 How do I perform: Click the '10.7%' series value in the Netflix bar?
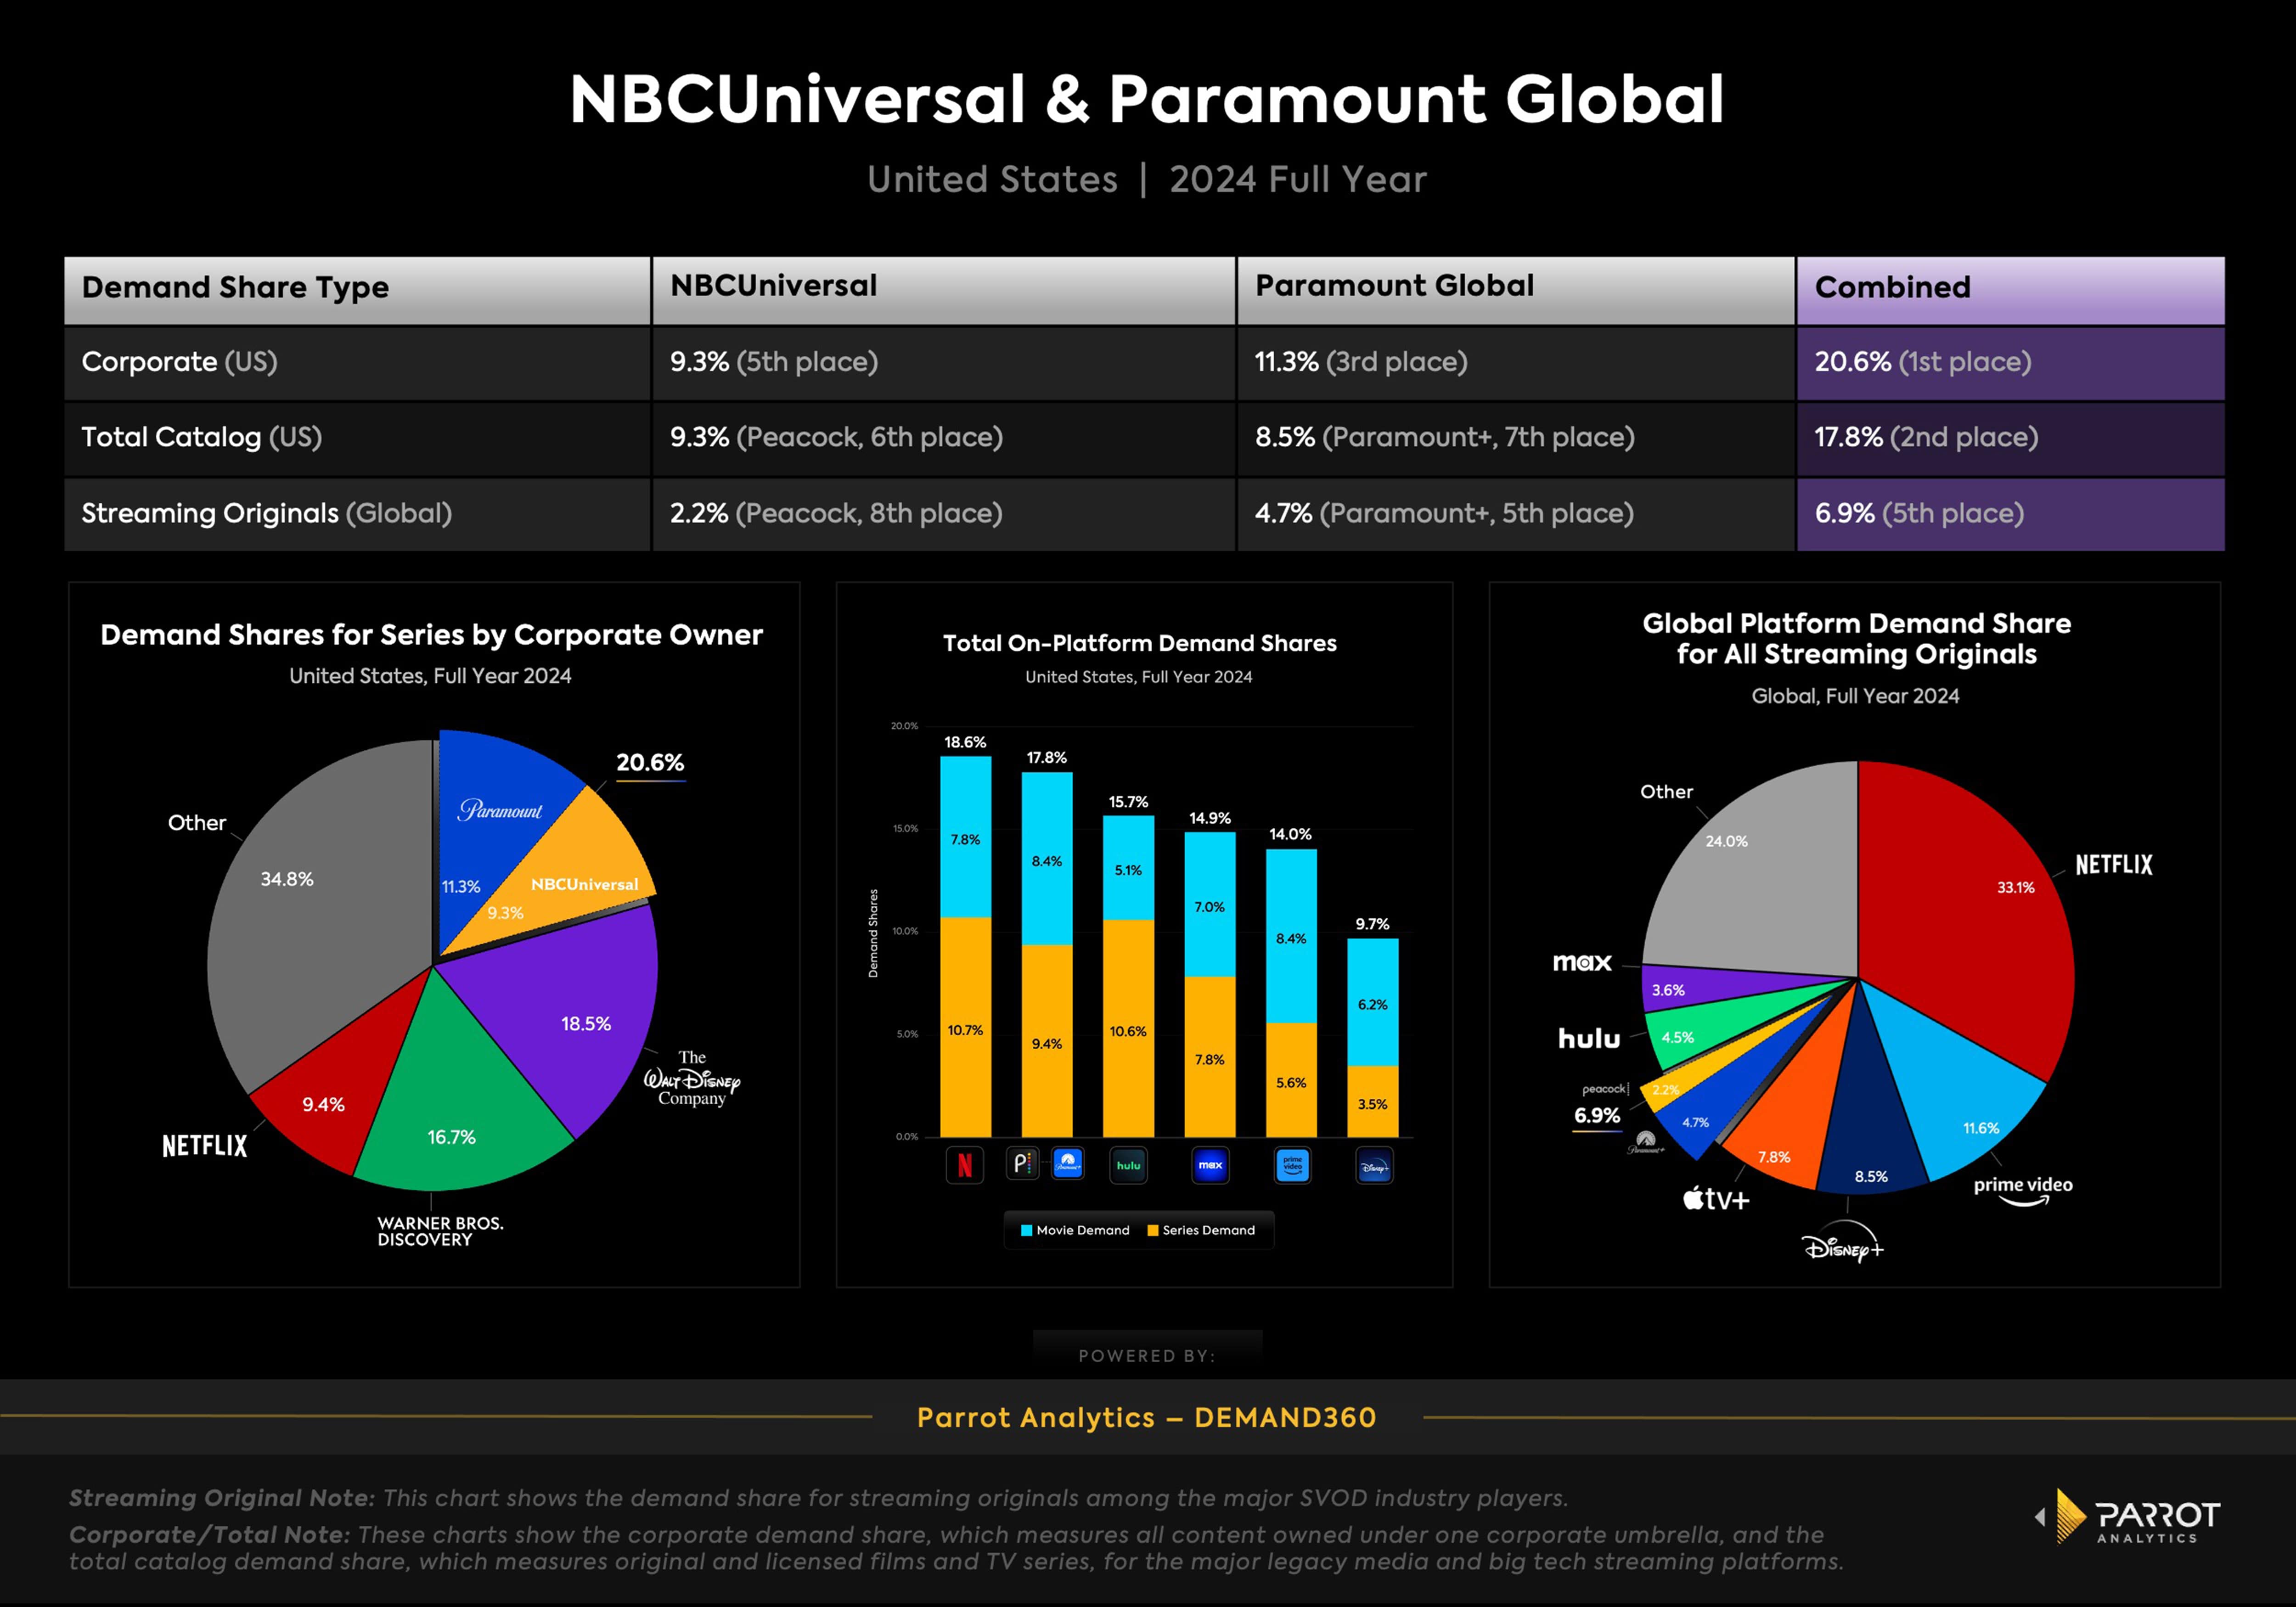point(965,1030)
